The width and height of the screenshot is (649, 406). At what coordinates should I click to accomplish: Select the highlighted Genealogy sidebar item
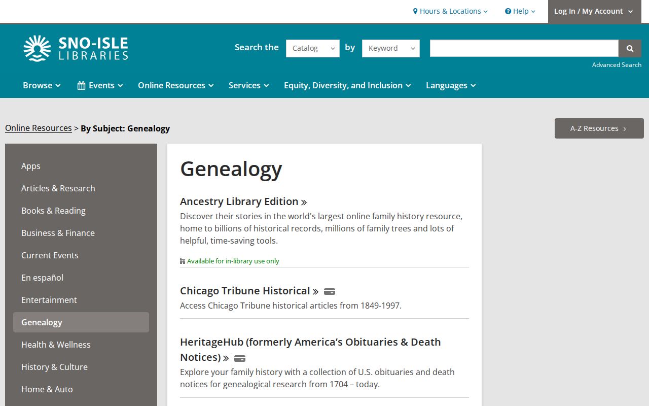pyautogui.click(x=81, y=322)
